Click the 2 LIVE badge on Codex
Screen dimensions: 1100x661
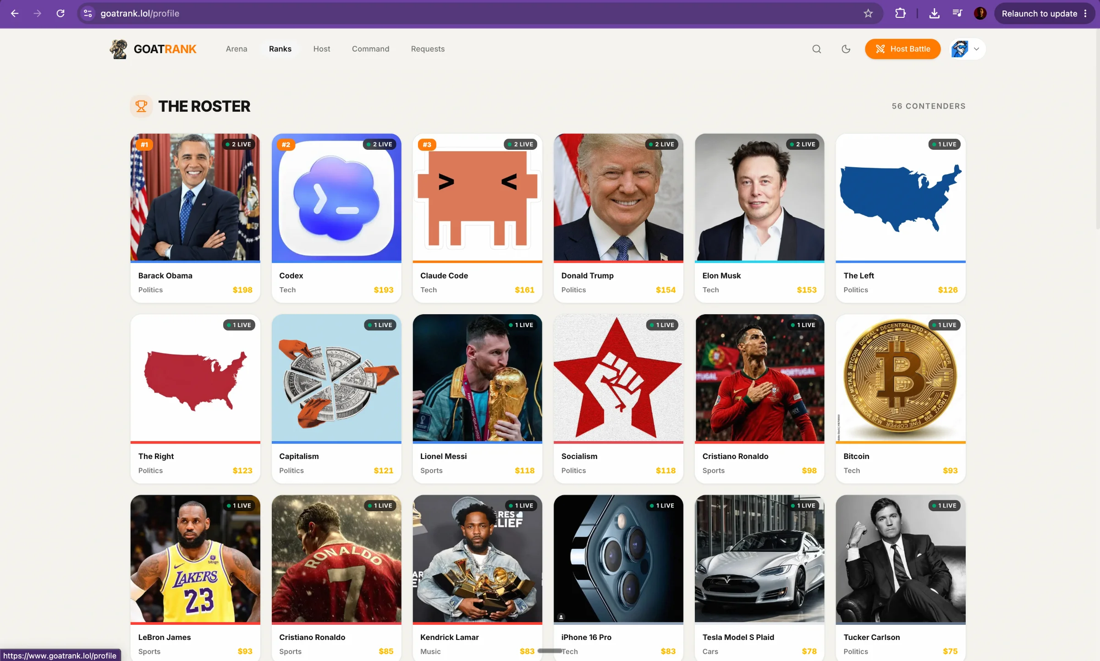click(x=379, y=144)
